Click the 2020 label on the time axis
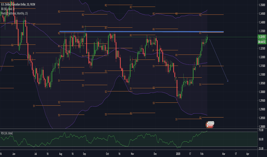 [178, 154]
